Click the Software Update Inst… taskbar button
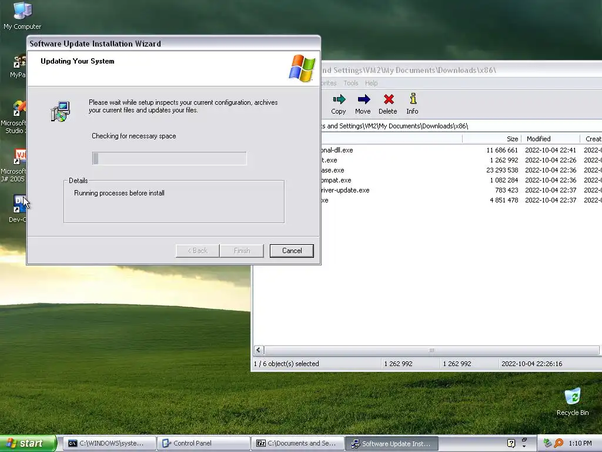 click(392, 443)
